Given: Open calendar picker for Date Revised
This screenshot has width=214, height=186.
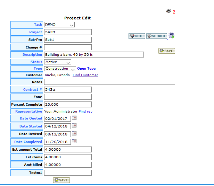Looking at the screenshot, I should 74,133.
